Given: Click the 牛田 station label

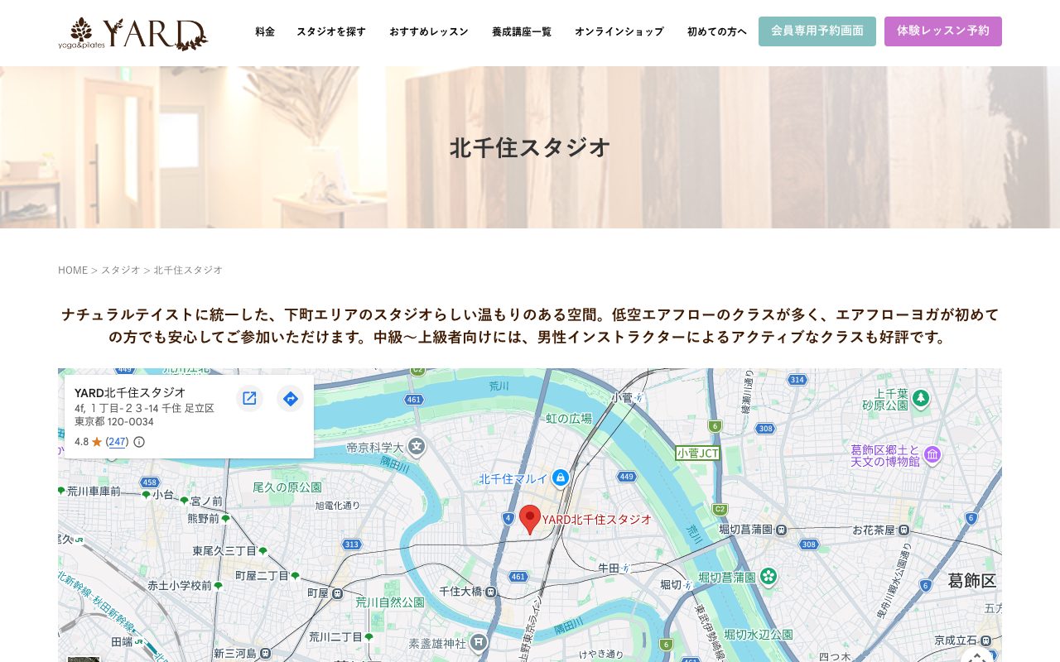Looking at the screenshot, I should tap(609, 568).
